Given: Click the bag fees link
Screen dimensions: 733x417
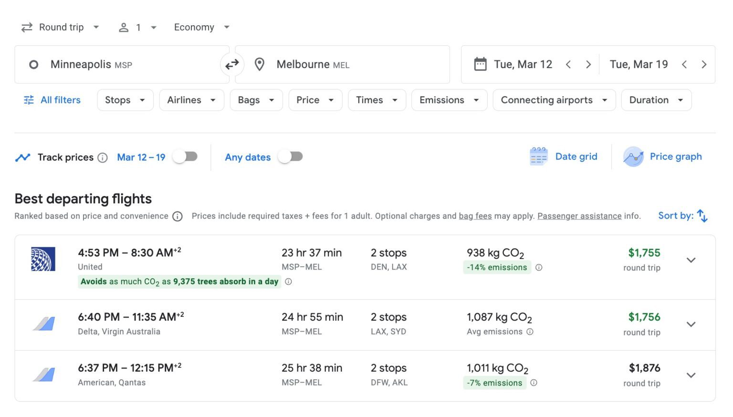Looking at the screenshot, I should [475, 216].
